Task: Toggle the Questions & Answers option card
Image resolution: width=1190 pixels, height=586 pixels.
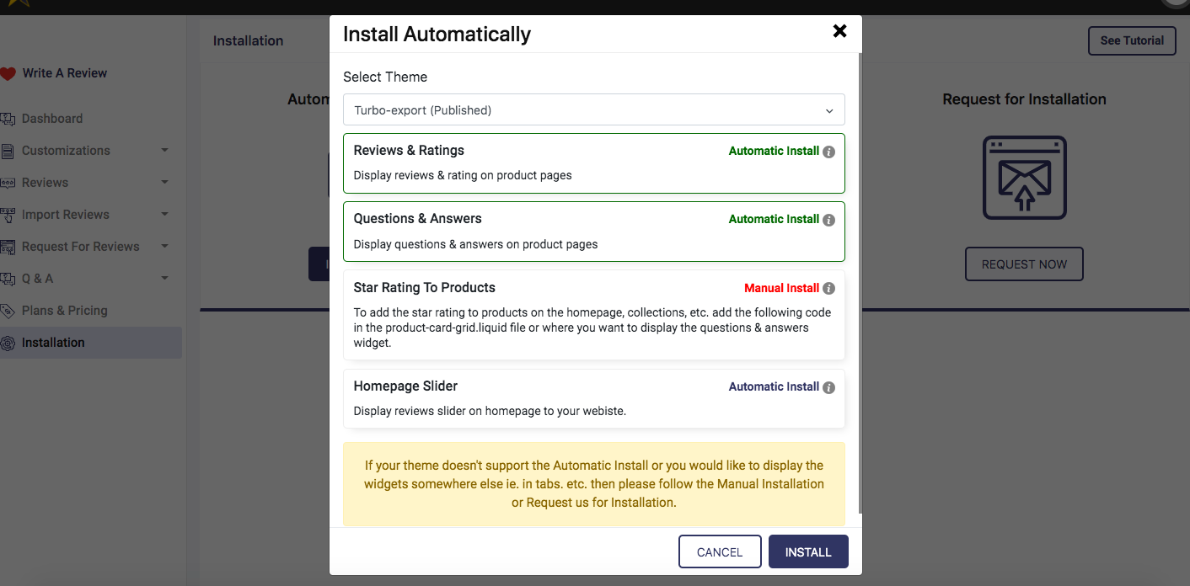Action: click(x=539, y=232)
